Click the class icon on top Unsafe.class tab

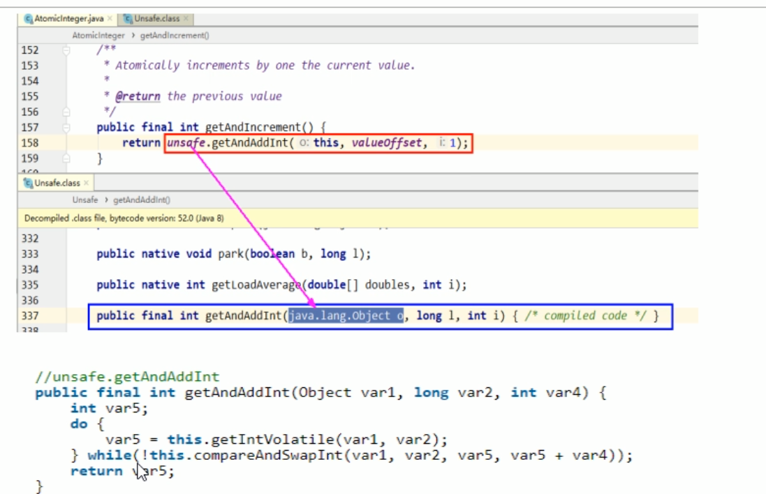[x=128, y=19]
